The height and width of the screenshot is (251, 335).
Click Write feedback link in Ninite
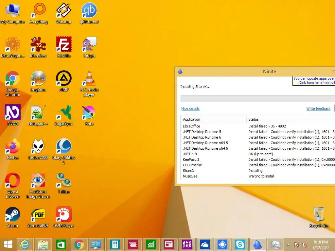pyautogui.click(x=318, y=109)
